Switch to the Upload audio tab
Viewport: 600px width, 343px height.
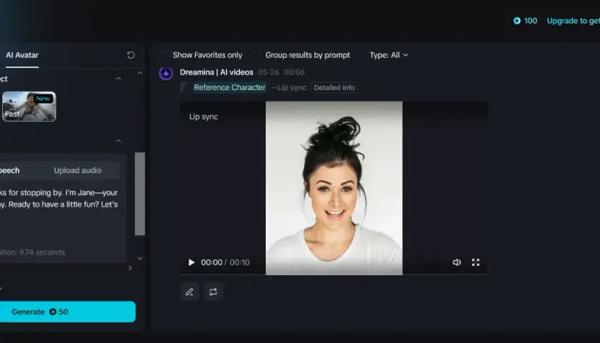click(78, 170)
